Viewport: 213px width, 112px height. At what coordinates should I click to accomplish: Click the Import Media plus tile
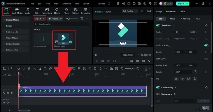(43, 39)
